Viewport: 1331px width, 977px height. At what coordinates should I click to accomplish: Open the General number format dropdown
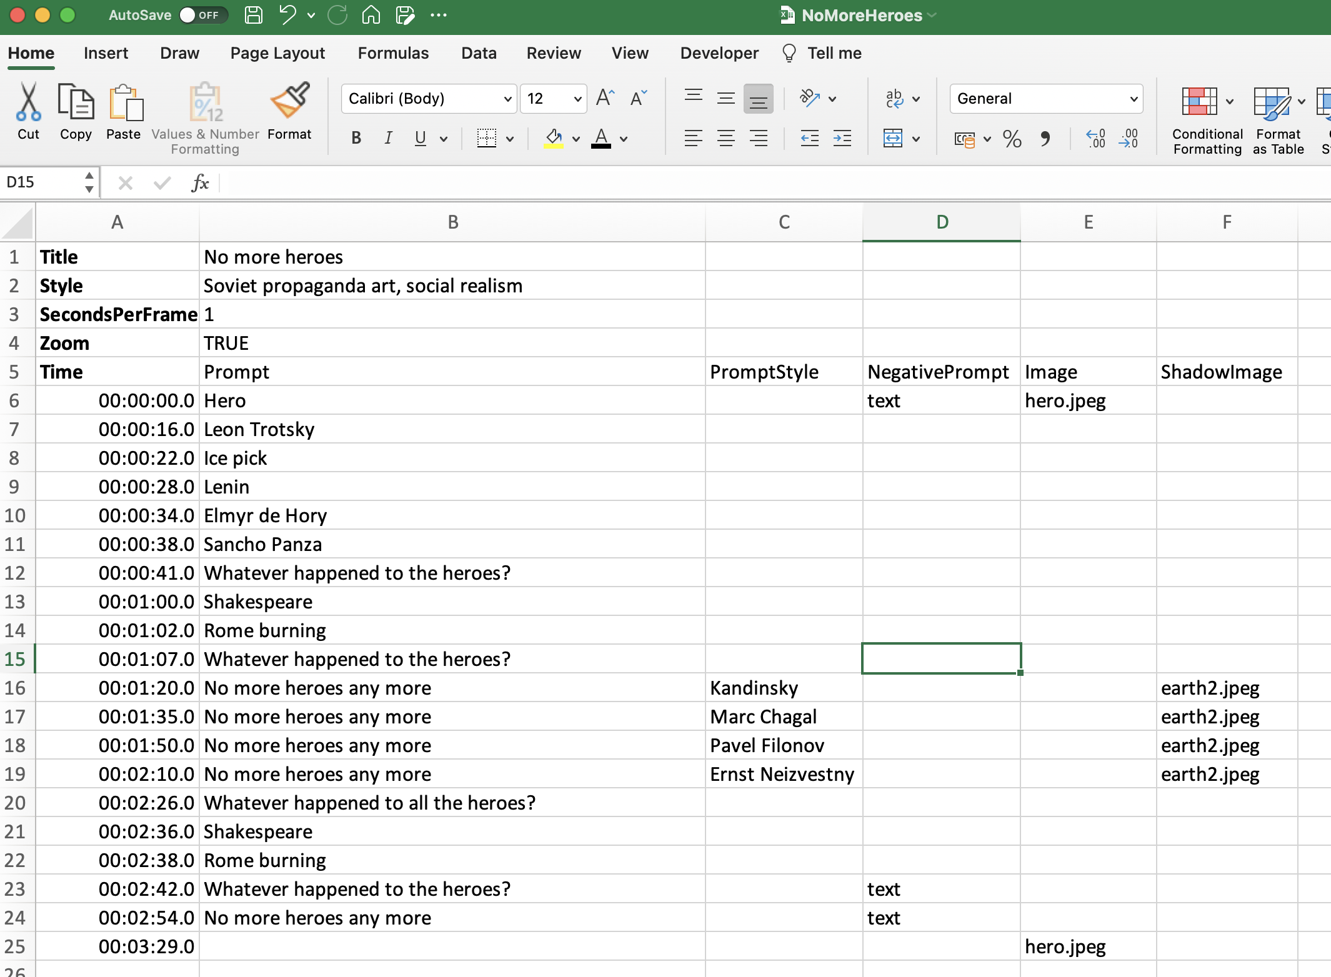pyautogui.click(x=1133, y=99)
